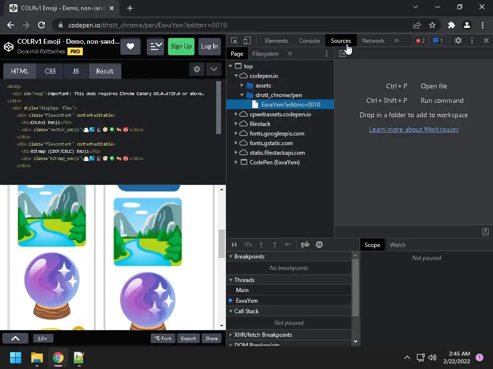Screen dimensions: 493x369
Task: Click the Export button
Action: coord(188,338)
